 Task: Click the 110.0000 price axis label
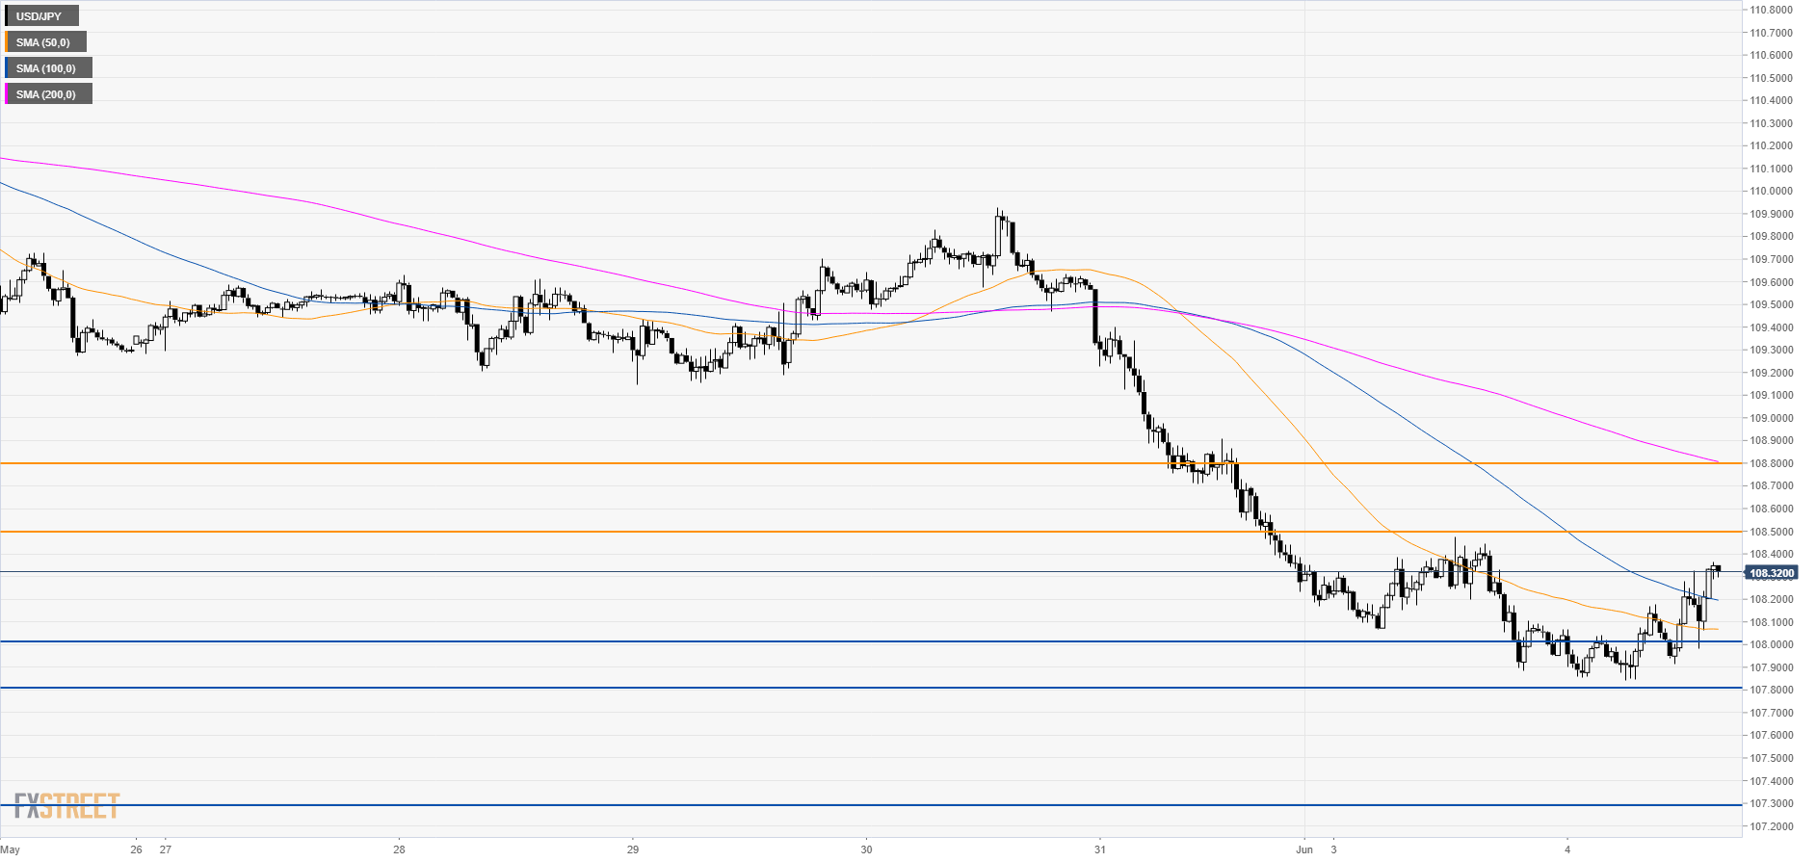[x=1771, y=191]
